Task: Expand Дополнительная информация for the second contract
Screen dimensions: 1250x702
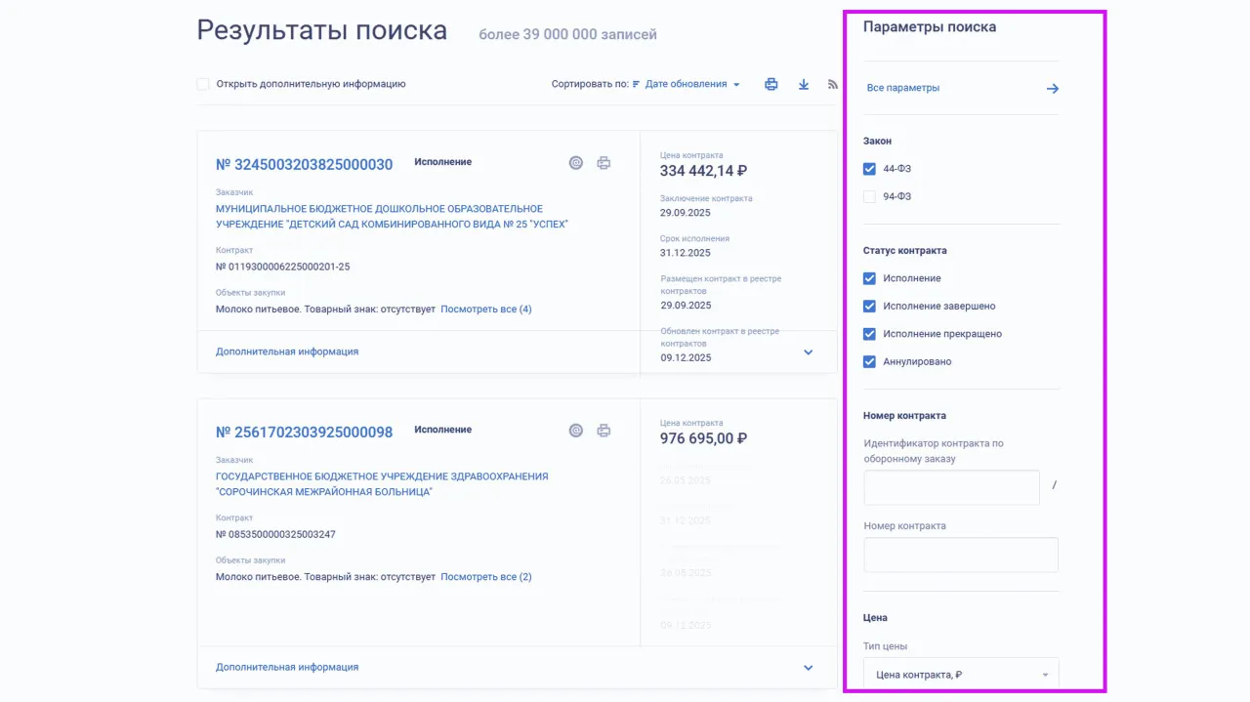Action: pyautogui.click(x=808, y=668)
